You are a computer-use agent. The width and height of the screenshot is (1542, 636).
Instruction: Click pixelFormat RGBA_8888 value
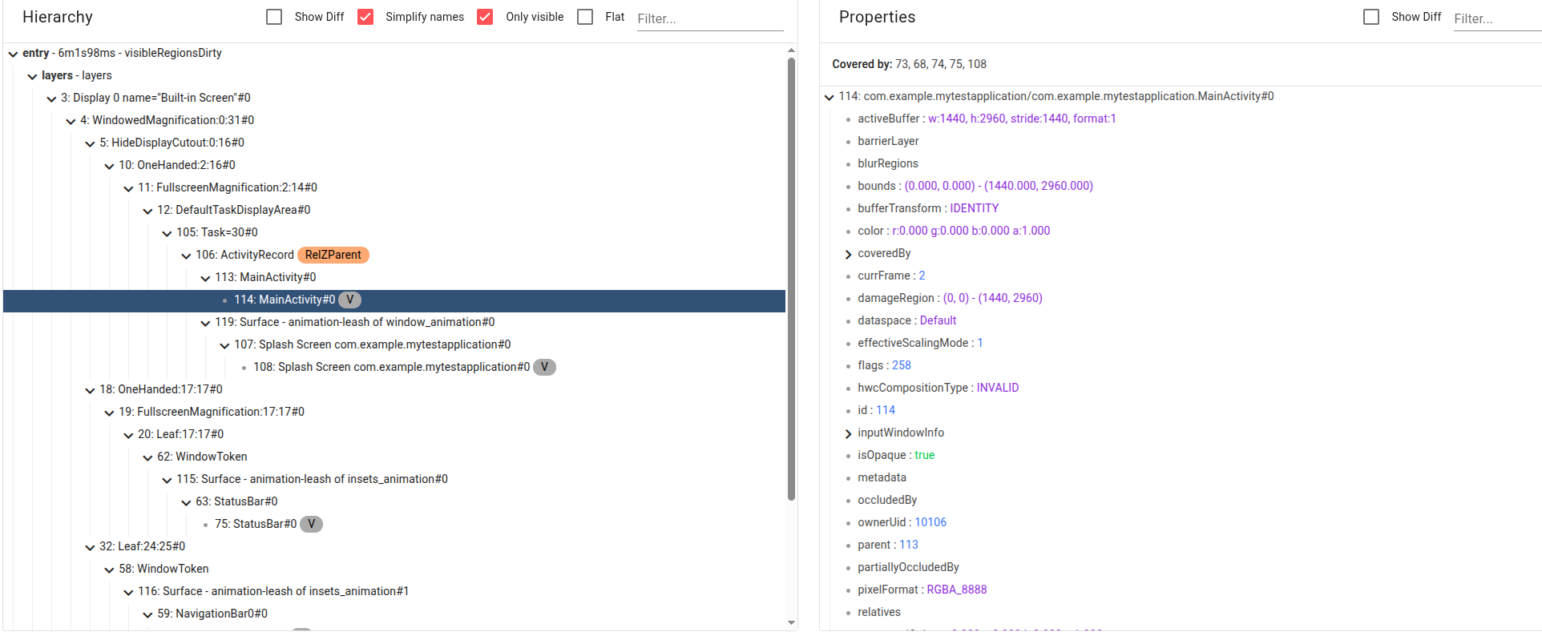(x=956, y=590)
